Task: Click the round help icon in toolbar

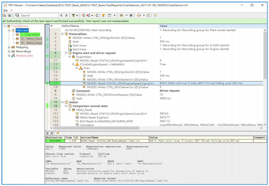Action: coord(155,16)
